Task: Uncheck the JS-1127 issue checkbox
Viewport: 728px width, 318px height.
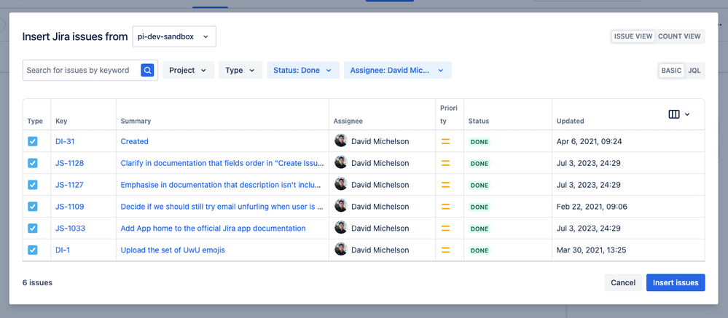Action: 33,185
